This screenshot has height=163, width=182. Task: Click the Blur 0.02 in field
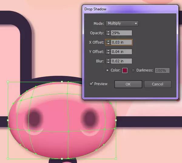(x=121, y=61)
